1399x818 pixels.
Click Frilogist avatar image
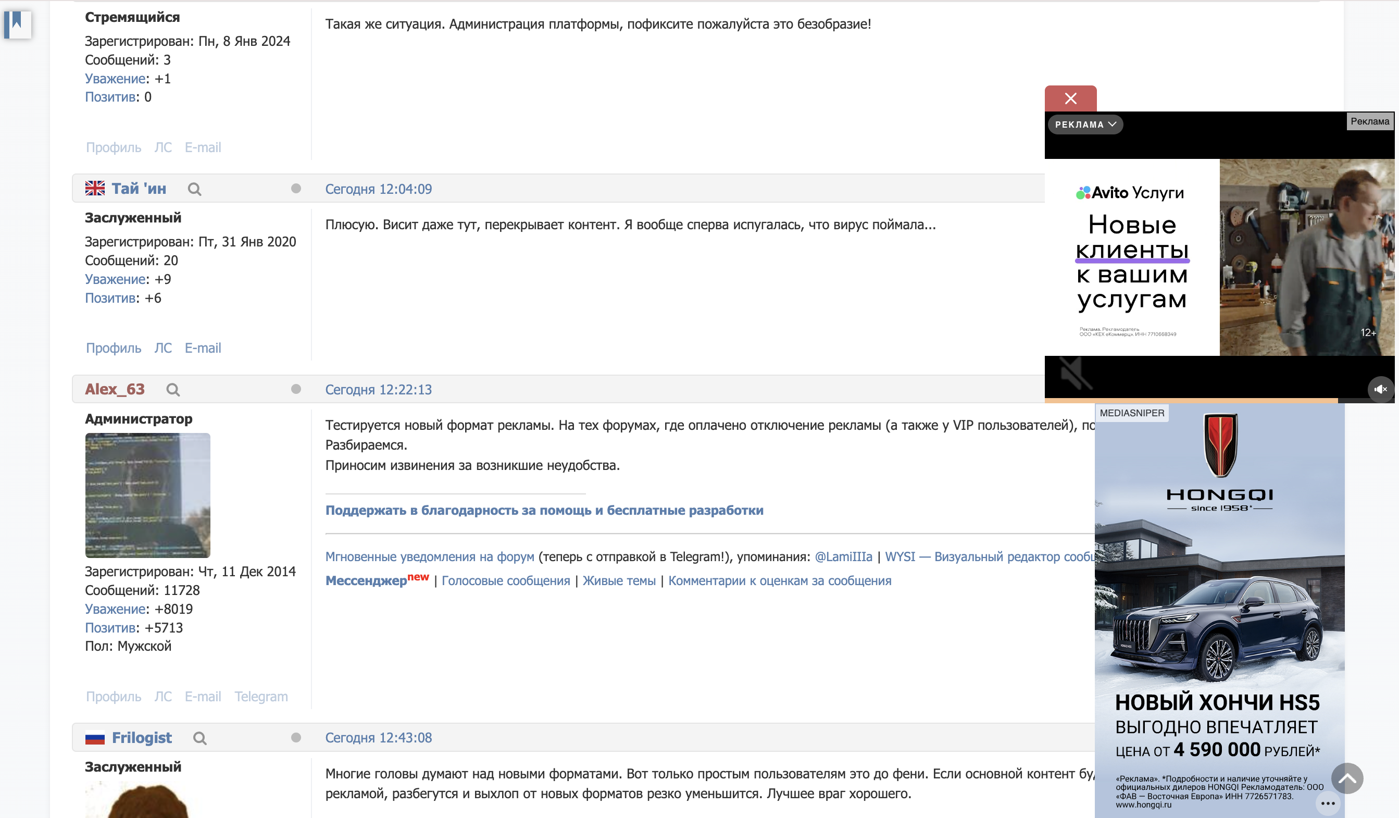pos(148,800)
